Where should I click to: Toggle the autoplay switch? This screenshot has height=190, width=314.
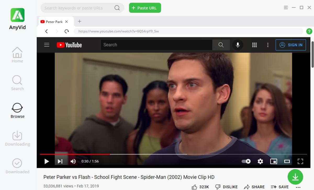point(246,161)
